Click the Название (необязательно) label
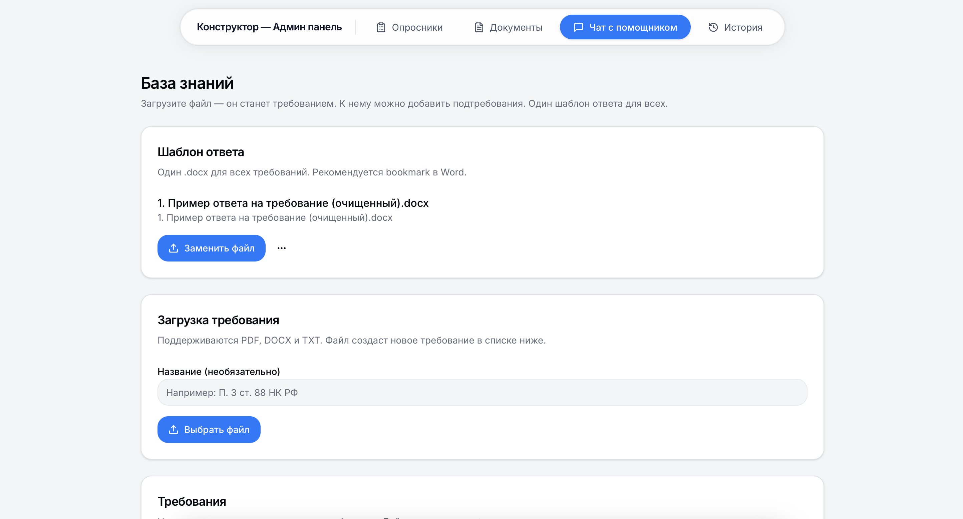This screenshot has width=963, height=519. pos(219,372)
